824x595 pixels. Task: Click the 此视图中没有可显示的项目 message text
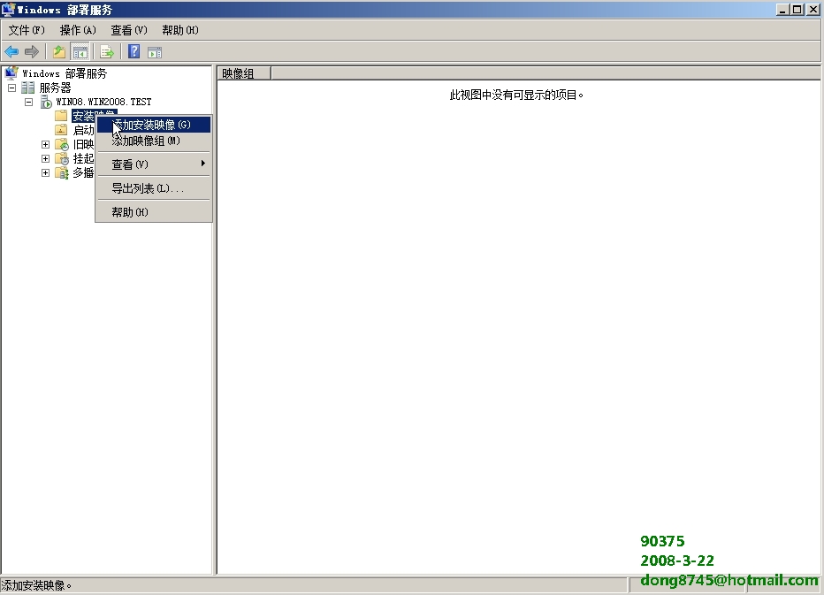tap(516, 95)
